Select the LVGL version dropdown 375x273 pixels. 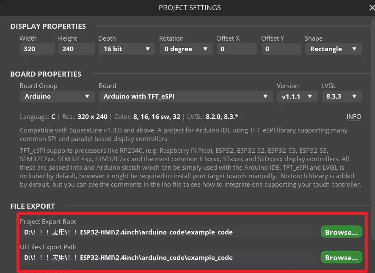click(x=341, y=97)
